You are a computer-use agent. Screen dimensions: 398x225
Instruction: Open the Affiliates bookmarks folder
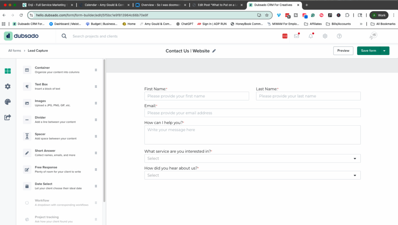coord(313,24)
